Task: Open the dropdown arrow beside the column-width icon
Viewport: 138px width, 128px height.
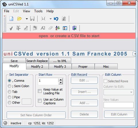Action: pyautogui.click(x=50, y=19)
